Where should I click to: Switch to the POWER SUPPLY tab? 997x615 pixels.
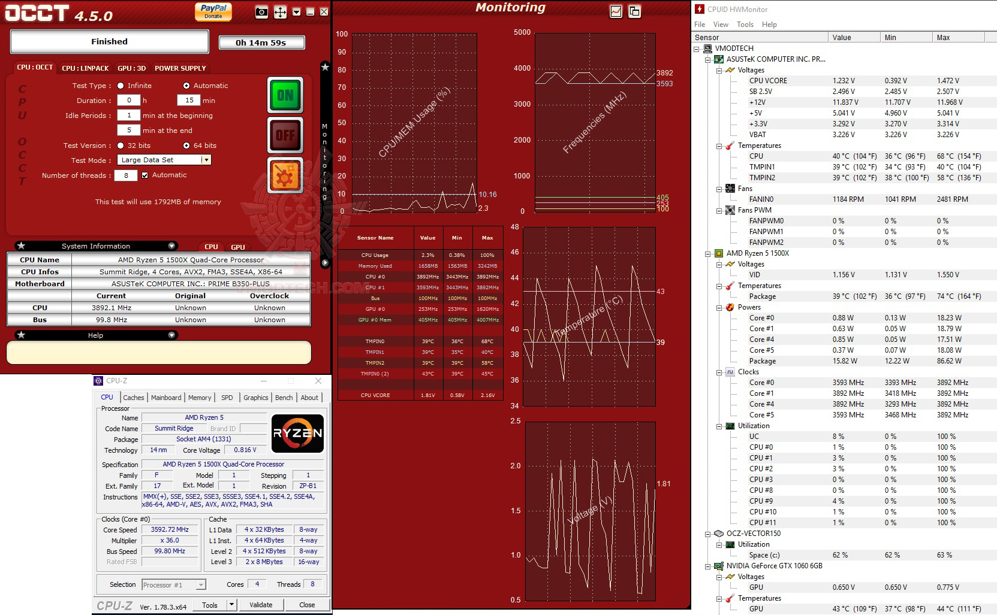coord(180,68)
